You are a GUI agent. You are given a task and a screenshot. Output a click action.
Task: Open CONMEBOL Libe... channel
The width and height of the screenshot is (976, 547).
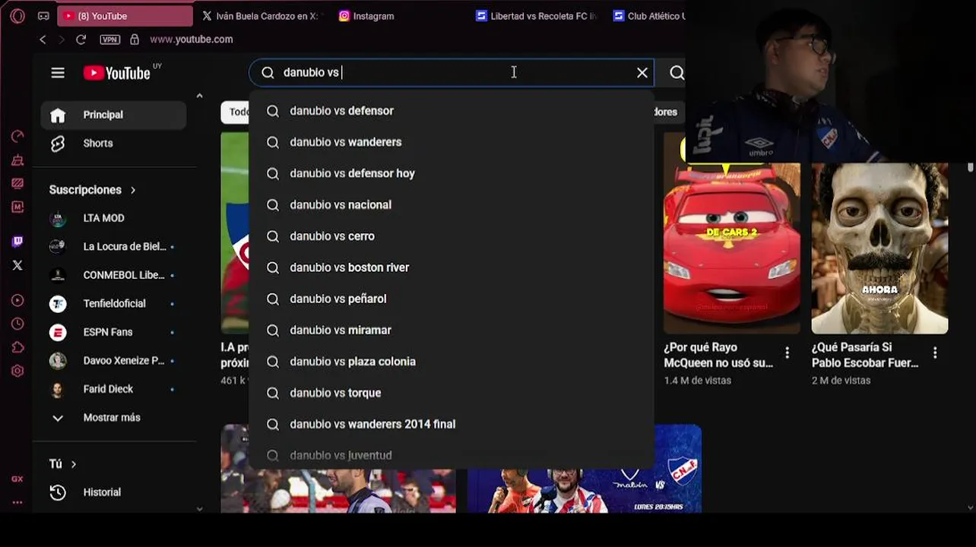pos(113,275)
